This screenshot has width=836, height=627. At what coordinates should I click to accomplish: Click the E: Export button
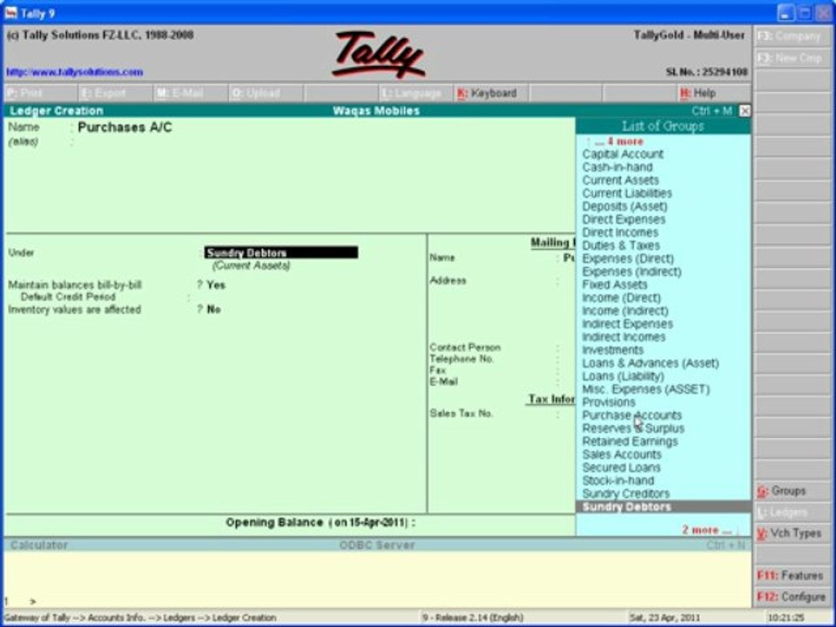(x=116, y=93)
